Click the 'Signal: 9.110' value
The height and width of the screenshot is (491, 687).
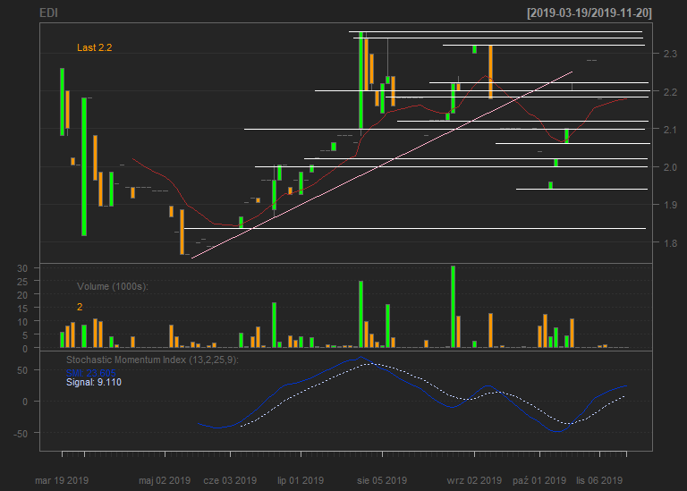coord(94,383)
